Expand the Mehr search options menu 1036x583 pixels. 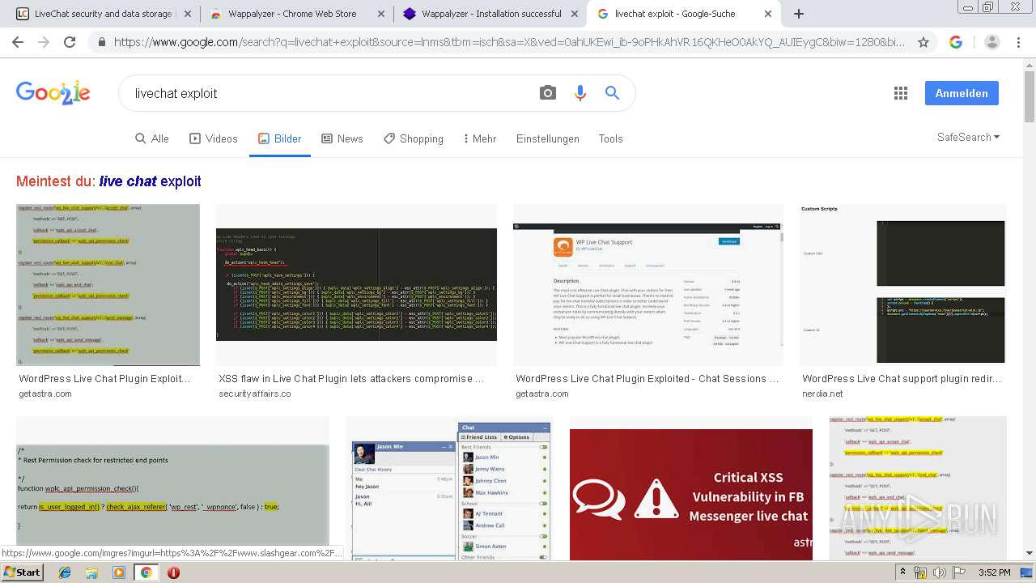coord(480,138)
